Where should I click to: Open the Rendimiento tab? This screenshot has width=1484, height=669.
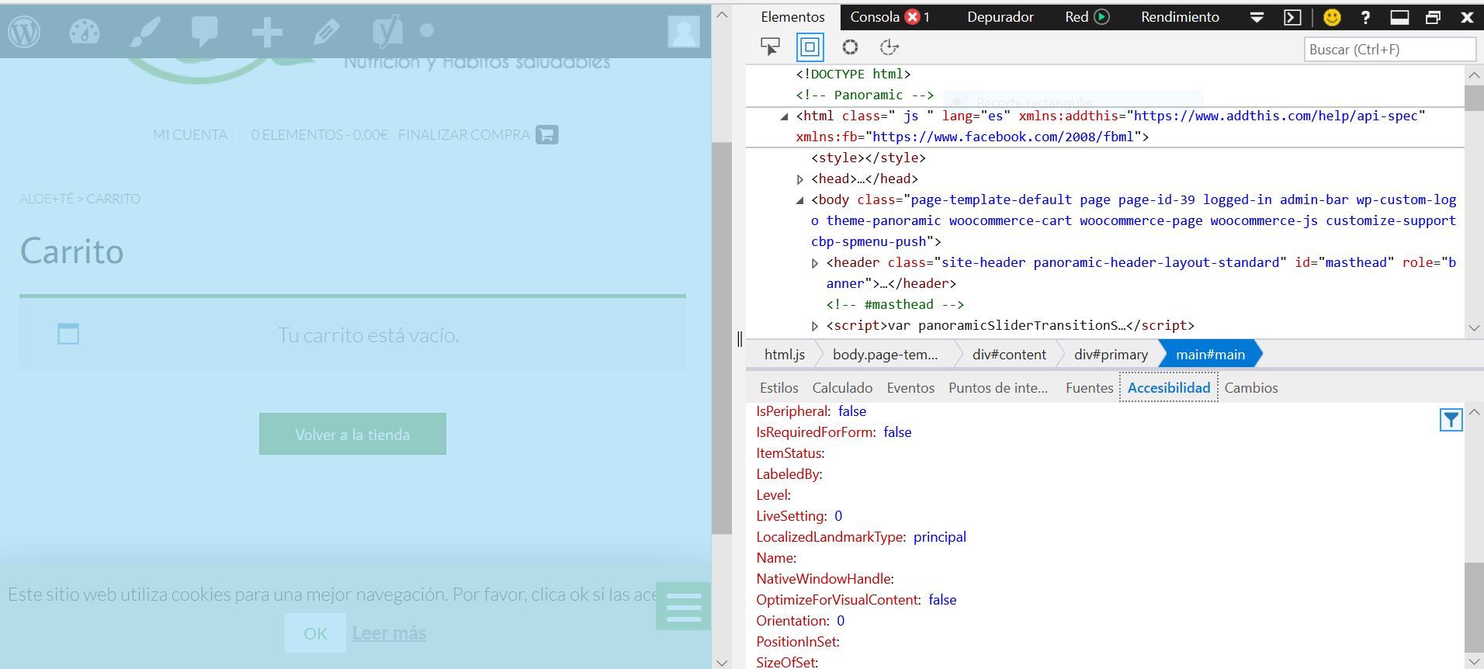coord(1180,16)
